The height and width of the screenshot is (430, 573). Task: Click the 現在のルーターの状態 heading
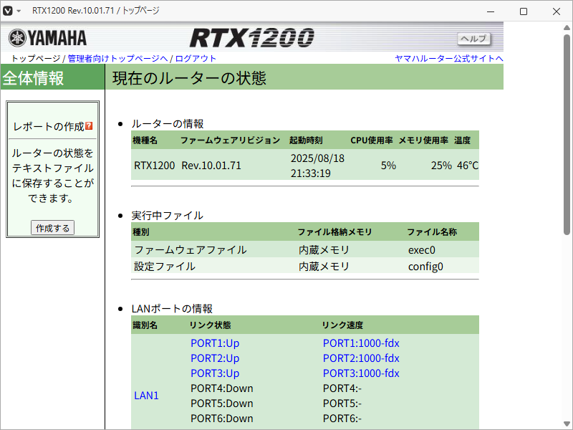tap(189, 78)
